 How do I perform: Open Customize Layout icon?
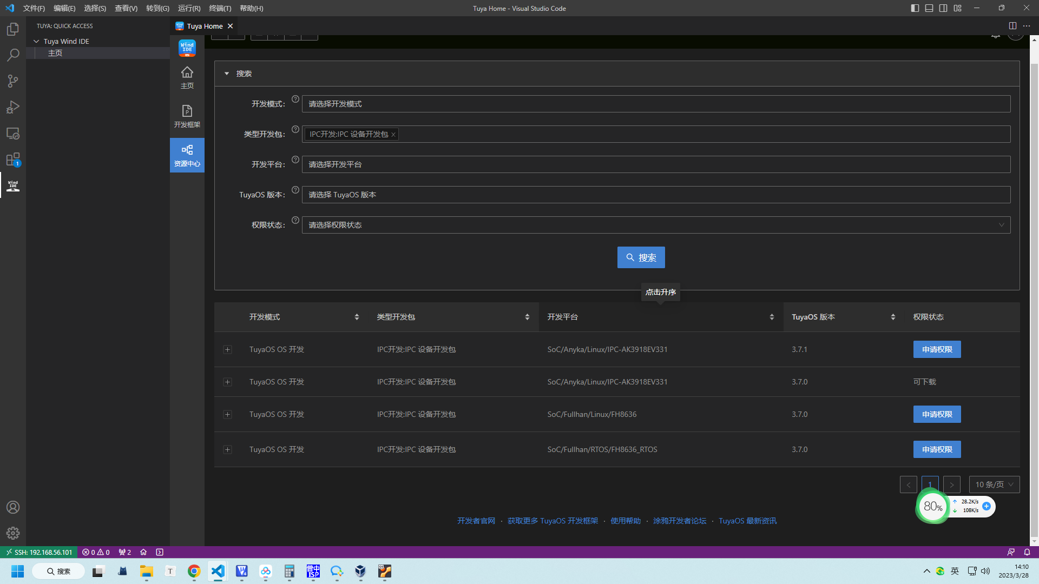pos(958,8)
